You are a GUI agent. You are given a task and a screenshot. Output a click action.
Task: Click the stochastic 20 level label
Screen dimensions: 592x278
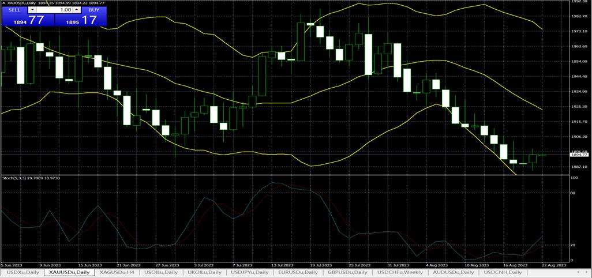click(574, 245)
